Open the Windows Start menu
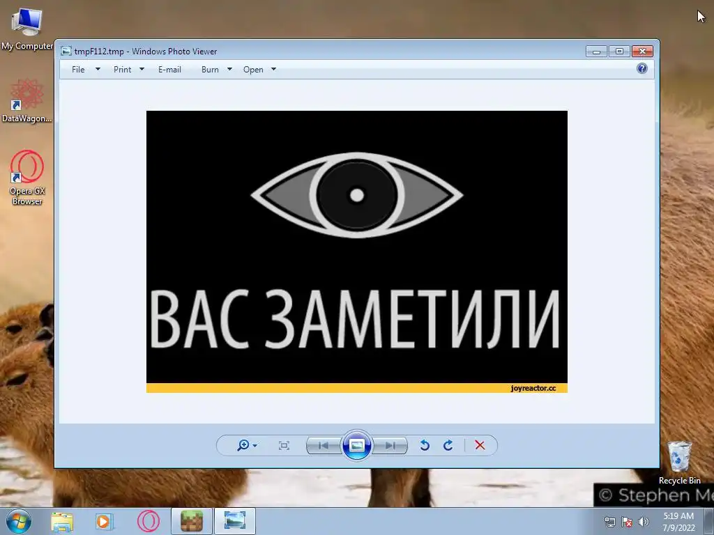Image resolution: width=714 pixels, height=535 pixels. pyautogui.click(x=19, y=521)
